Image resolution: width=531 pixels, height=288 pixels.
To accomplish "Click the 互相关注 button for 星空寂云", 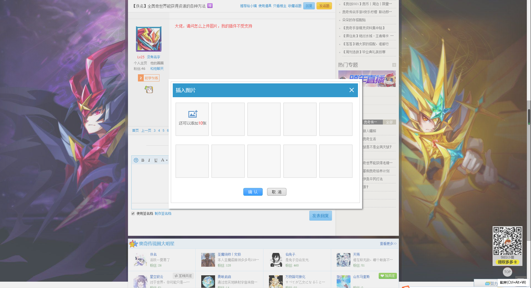I will click(x=183, y=276).
